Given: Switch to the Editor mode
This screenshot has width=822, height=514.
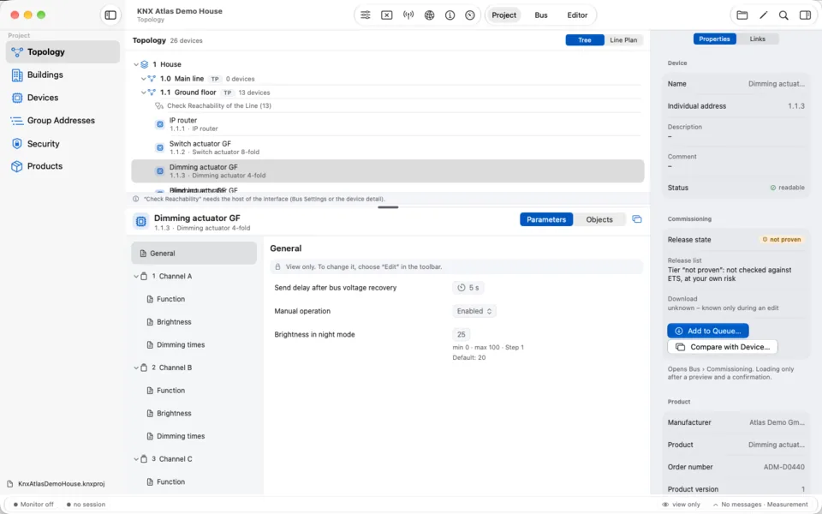Looking at the screenshot, I should click(x=577, y=15).
